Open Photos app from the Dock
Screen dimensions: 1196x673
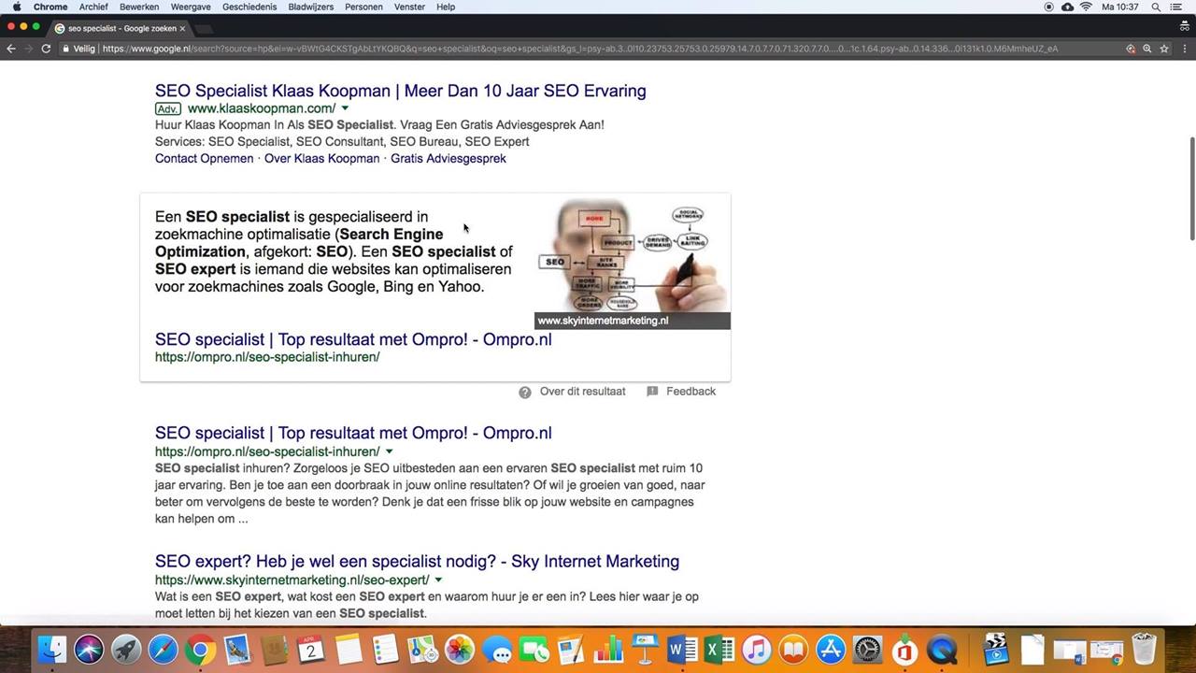click(459, 649)
